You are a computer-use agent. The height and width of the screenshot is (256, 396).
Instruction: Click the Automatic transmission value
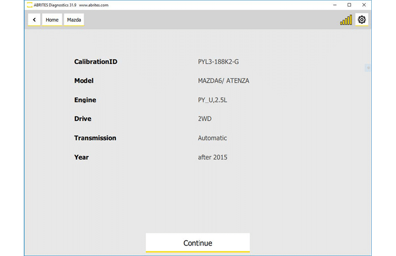(x=212, y=138)
